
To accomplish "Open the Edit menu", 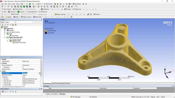I will 6,4.
